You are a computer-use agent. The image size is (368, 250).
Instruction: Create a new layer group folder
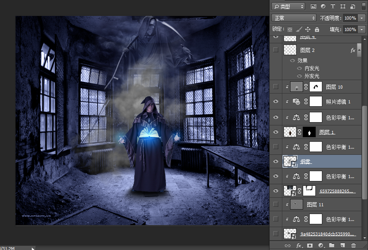click(x=331, y=246)
